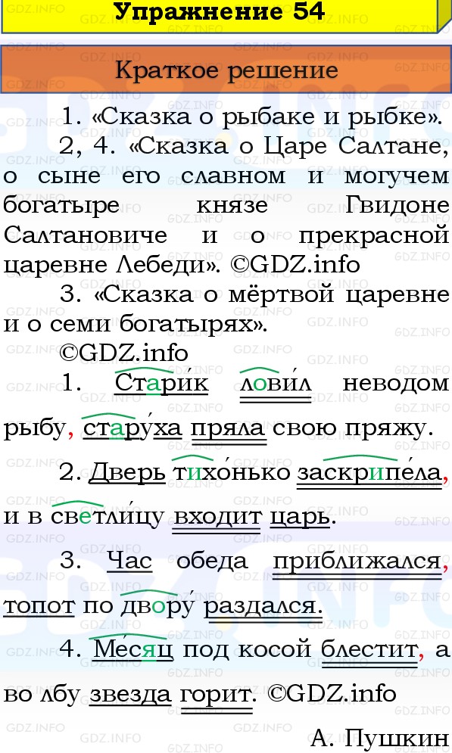Click the word 'неводом'
Viewport: 452px width, 753px height.
point(395,383)
